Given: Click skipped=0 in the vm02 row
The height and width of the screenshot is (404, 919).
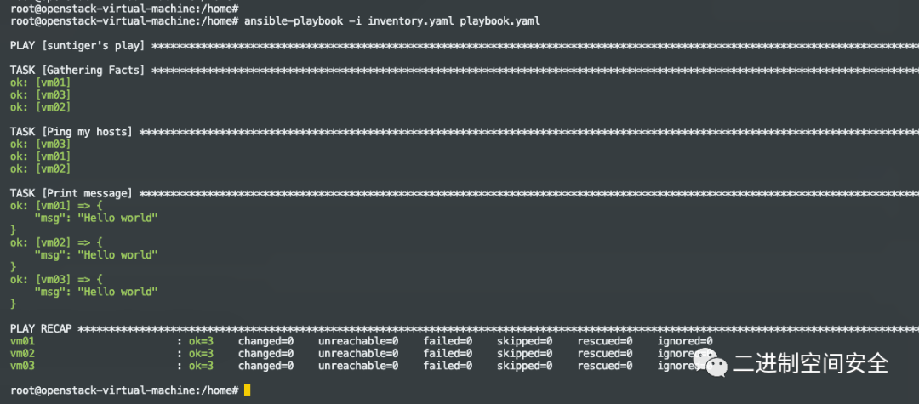Looking at the screenshot, I should point(524,353).
